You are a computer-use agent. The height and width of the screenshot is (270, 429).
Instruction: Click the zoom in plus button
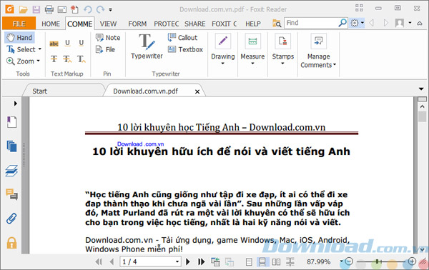click(412, 261)
